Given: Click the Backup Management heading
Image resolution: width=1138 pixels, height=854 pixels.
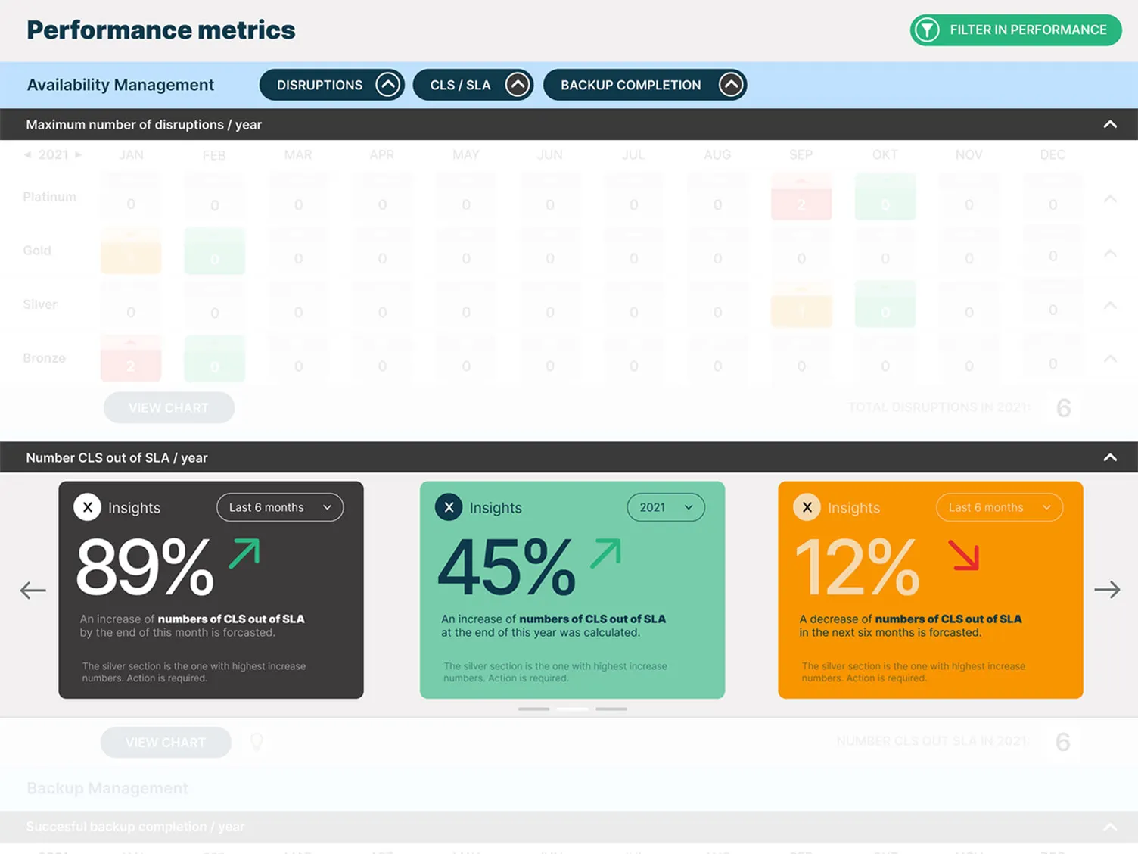Looking at the screenshot, I should [x=107, y=788].
